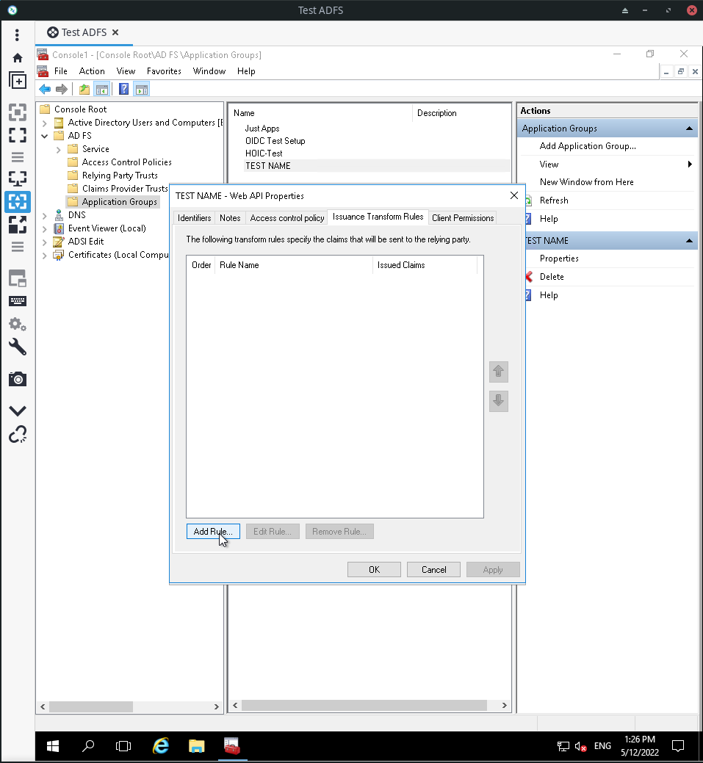The image size is (703, 763).
Task: Collapse the Application Groups actions section
Action: (689, 128)
